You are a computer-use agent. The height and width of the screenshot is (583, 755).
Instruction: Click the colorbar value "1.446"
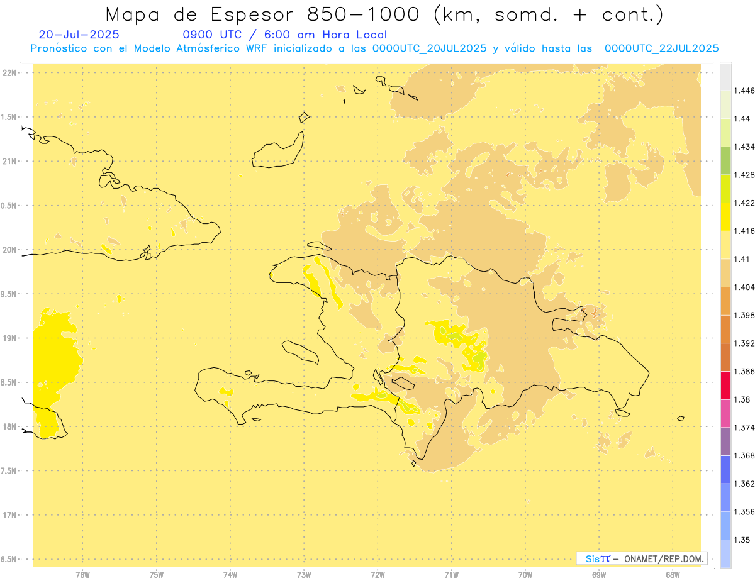(744, 91)
